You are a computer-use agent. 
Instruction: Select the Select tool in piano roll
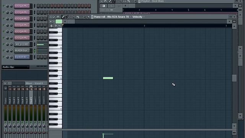click(x=81, y=17)
